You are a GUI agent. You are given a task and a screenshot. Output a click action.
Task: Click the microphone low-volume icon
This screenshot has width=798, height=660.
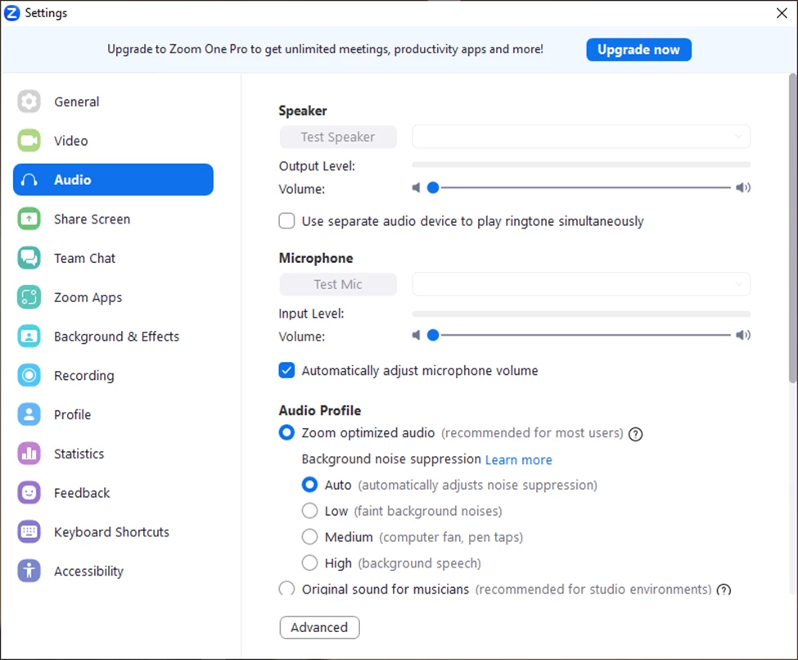pyautogui.click(x=416, y=335)
